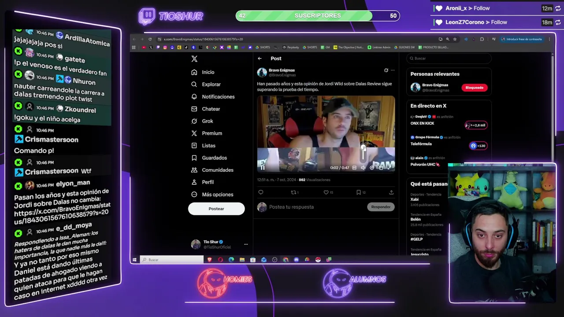The image size is (564, 317).
Task: Open the Linktree Admin bookmark
Action: coord(379,47)
